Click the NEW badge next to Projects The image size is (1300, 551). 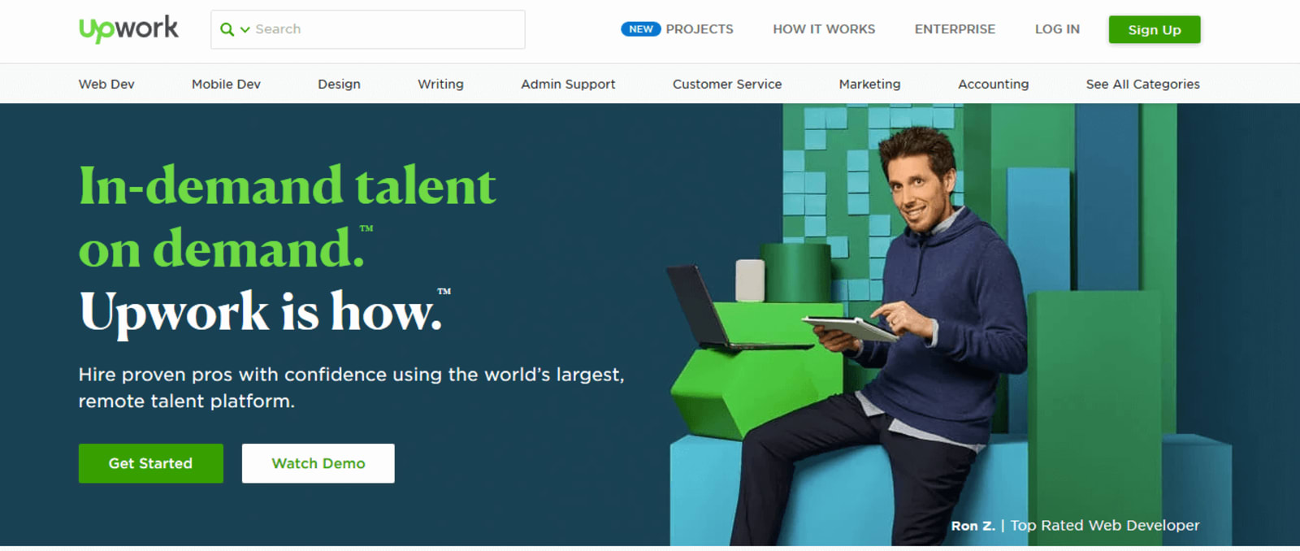coord(640,29)
